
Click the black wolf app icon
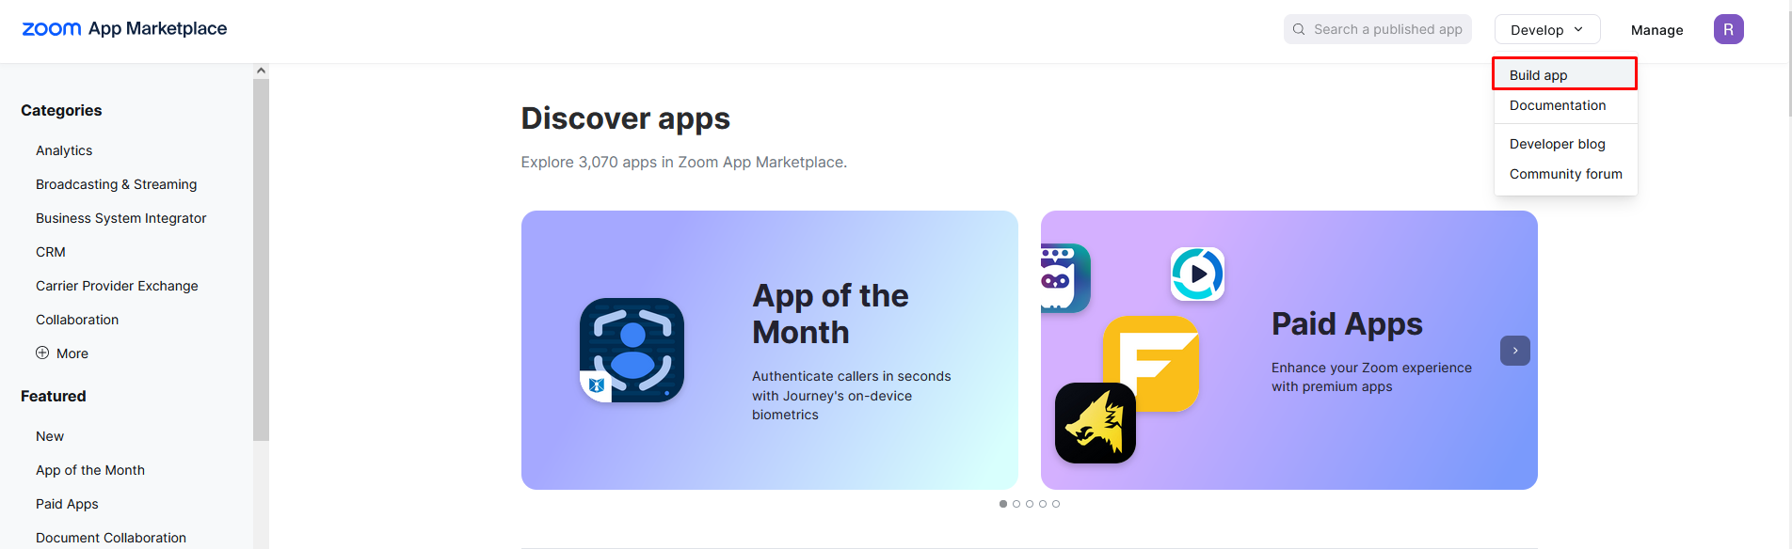coord(1095,422)
